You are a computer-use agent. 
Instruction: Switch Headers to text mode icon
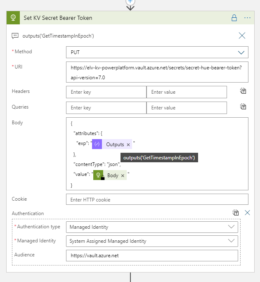coord(243,91)
